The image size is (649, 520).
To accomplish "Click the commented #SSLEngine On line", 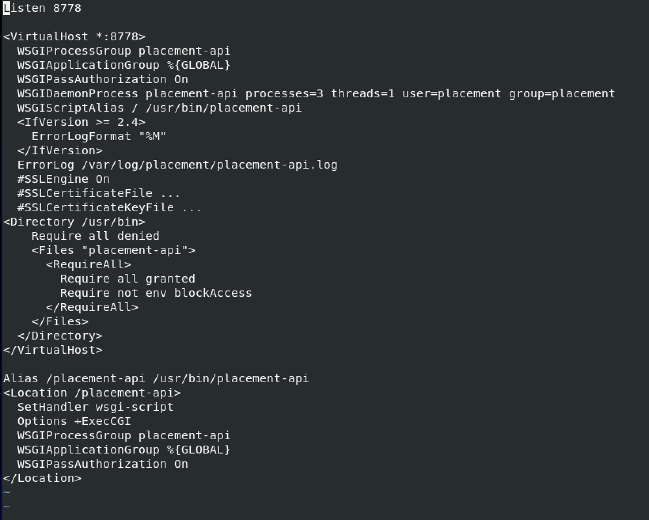I will pyautogui.click(x=63, y=179).
